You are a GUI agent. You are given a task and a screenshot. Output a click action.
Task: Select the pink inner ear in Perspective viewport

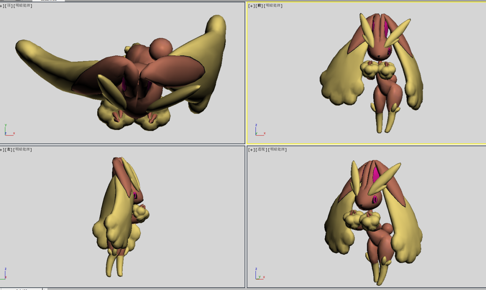point(376,175)
